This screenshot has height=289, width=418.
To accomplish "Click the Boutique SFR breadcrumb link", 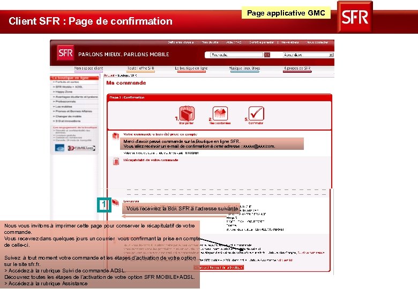I will click(x=127, y=75).
